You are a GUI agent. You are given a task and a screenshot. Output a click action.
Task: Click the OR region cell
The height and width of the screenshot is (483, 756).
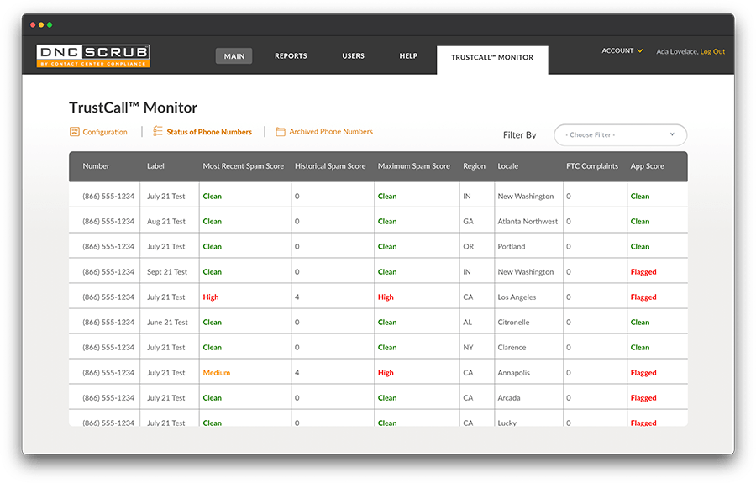(x=468, y=246)
